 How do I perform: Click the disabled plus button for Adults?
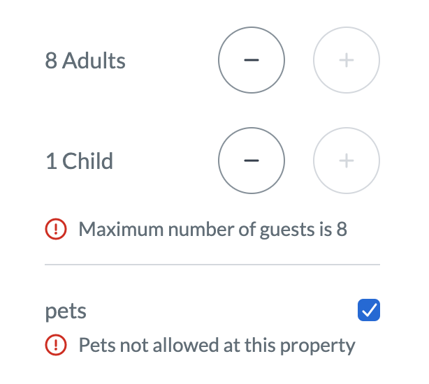[347, 60]
